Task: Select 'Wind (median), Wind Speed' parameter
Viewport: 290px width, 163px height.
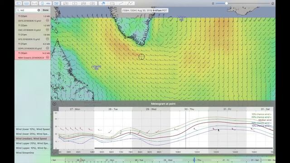Action: click(x=33, y=139)
